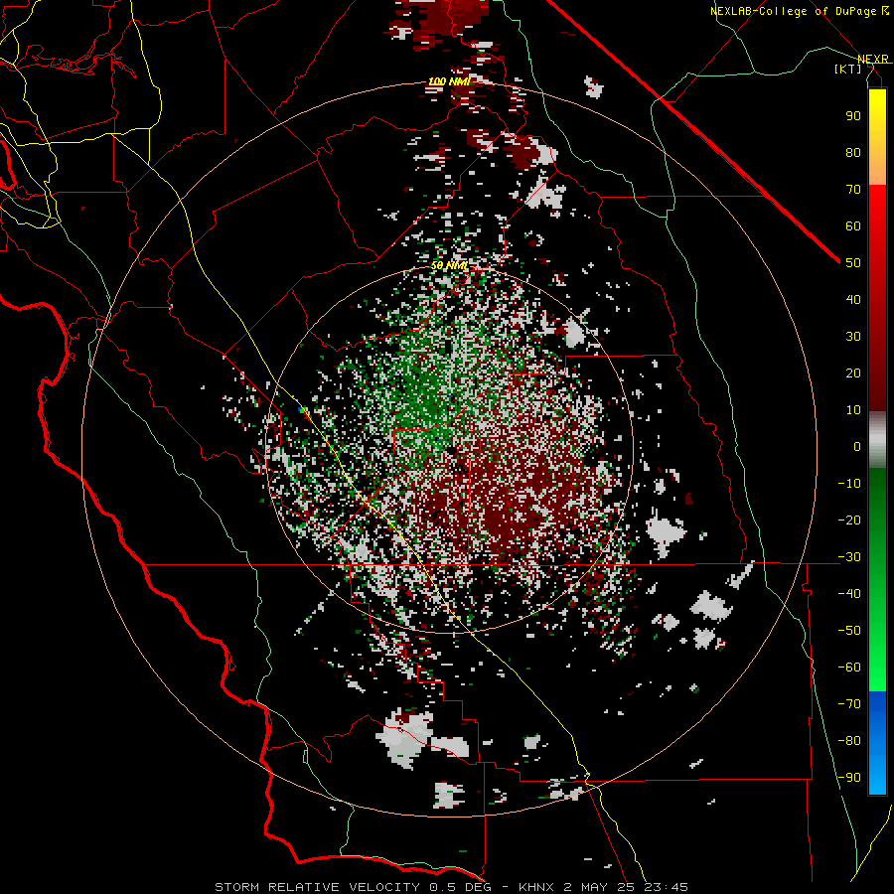The width and height of the screenshot is (894, 894).
Task: Click the 60 value on velocity scale
Action: (853, 225)
